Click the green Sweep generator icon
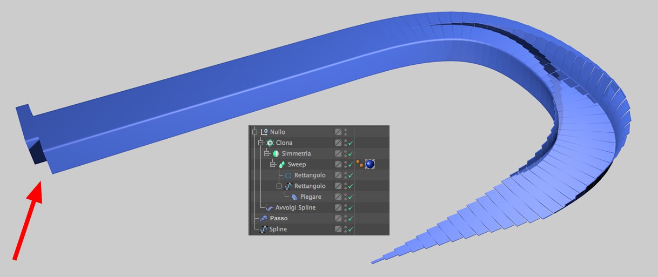The height and width of the screenshot is (277, 658). click(281, 164)
